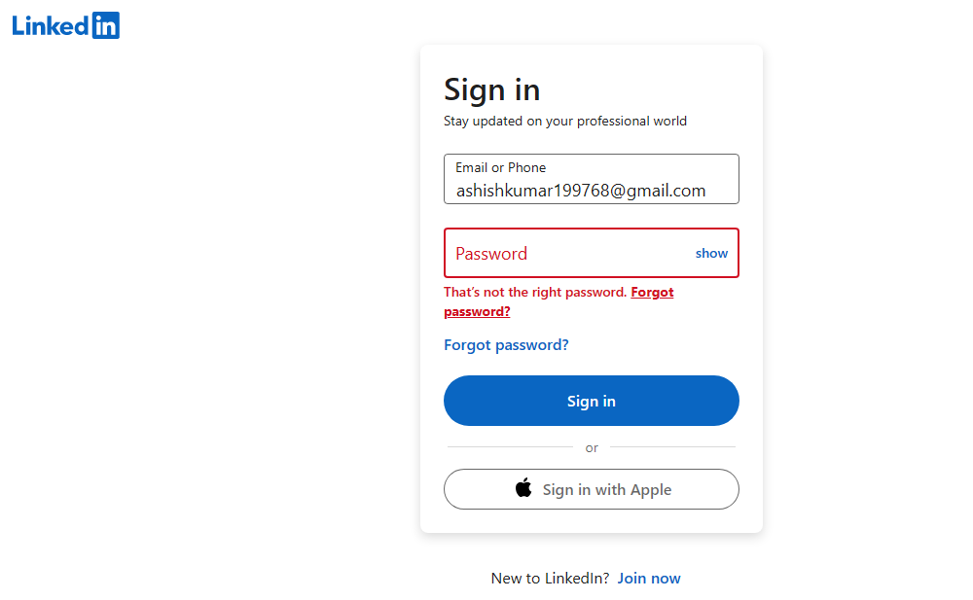This screenshot has width=973, height=600.
Task: Click the blue 'in' square of the LinkedIn logo
Action: coord(107,24)
